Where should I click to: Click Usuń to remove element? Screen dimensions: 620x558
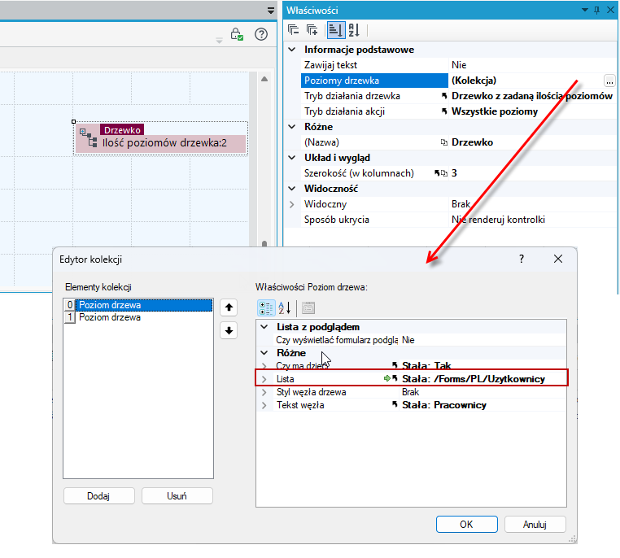[177, 495]
